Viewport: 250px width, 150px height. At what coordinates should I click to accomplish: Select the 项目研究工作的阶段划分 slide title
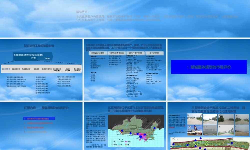click(x=39, y=46)
